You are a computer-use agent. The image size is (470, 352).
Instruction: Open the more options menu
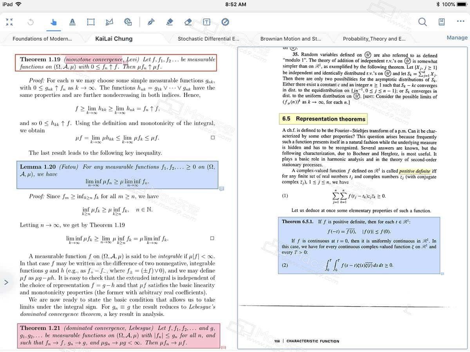coord(461,22)
